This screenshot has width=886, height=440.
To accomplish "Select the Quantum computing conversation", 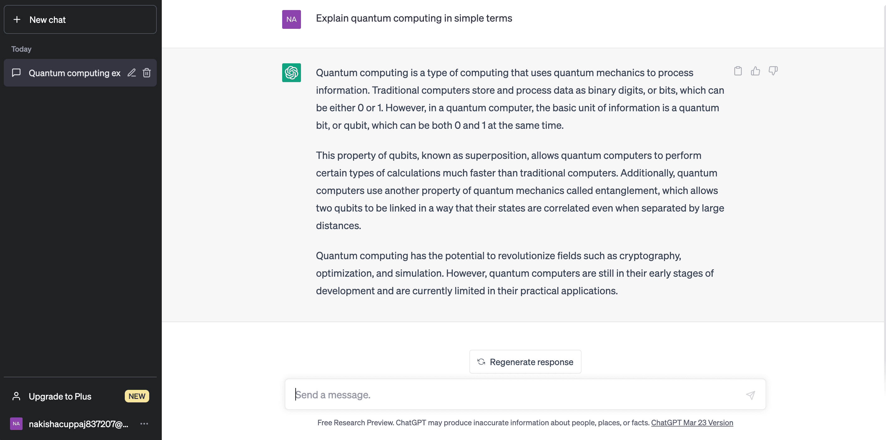I will point(74,73).
